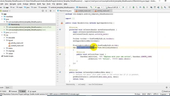Click the override gutter marker beside onCreate
The image size is (170, 96).
point(60,30)
